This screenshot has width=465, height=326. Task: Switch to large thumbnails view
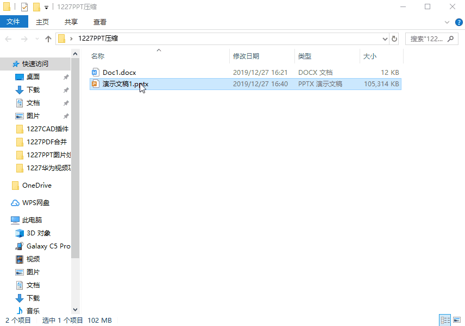[x=458, y=319]
